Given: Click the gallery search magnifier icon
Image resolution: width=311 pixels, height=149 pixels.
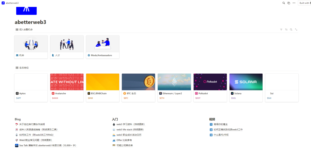Looking at the screenshot, I should click(x=291, y=30).
